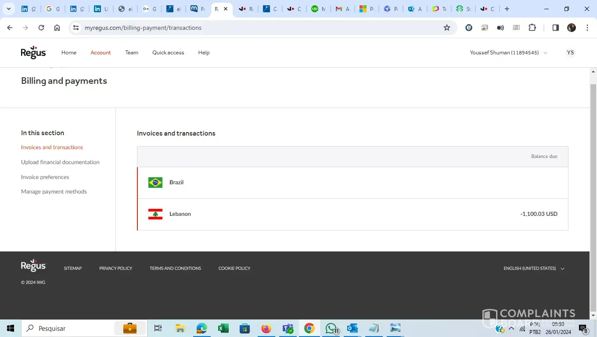
Task: Bookmark this page with the star icon
Action: point(447,28)
